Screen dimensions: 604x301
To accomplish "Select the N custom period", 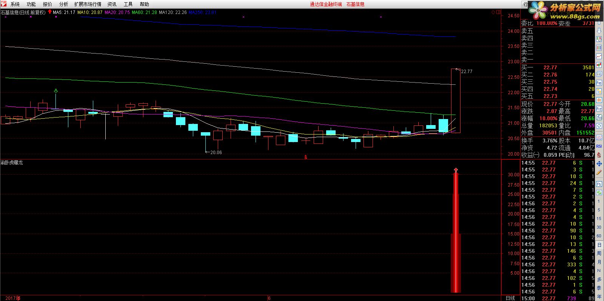I will pos(599,270).
